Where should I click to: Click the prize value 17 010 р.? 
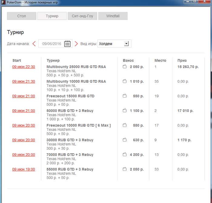[185, 111]
